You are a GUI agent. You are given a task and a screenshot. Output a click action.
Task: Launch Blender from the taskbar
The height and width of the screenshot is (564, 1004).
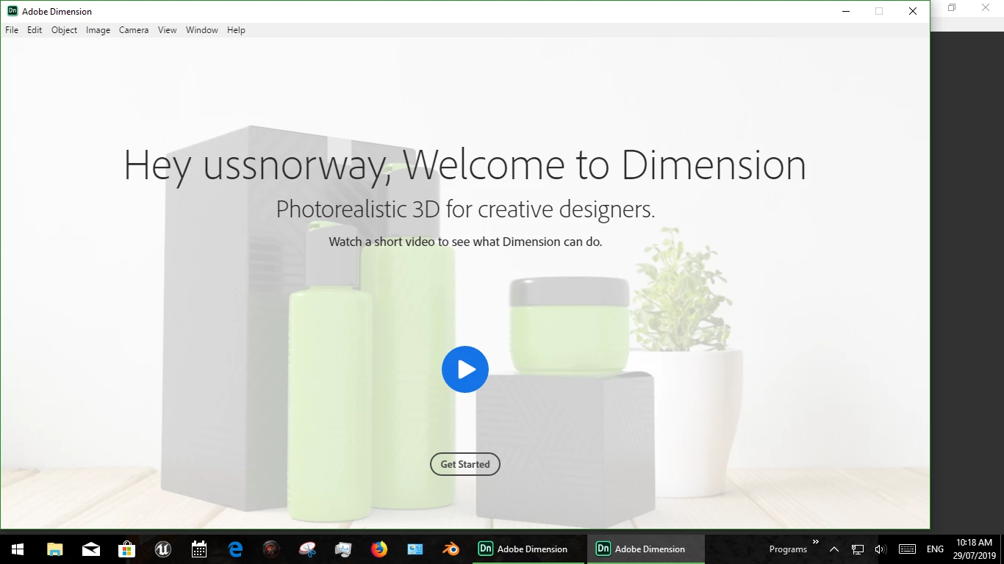point(451,549)
